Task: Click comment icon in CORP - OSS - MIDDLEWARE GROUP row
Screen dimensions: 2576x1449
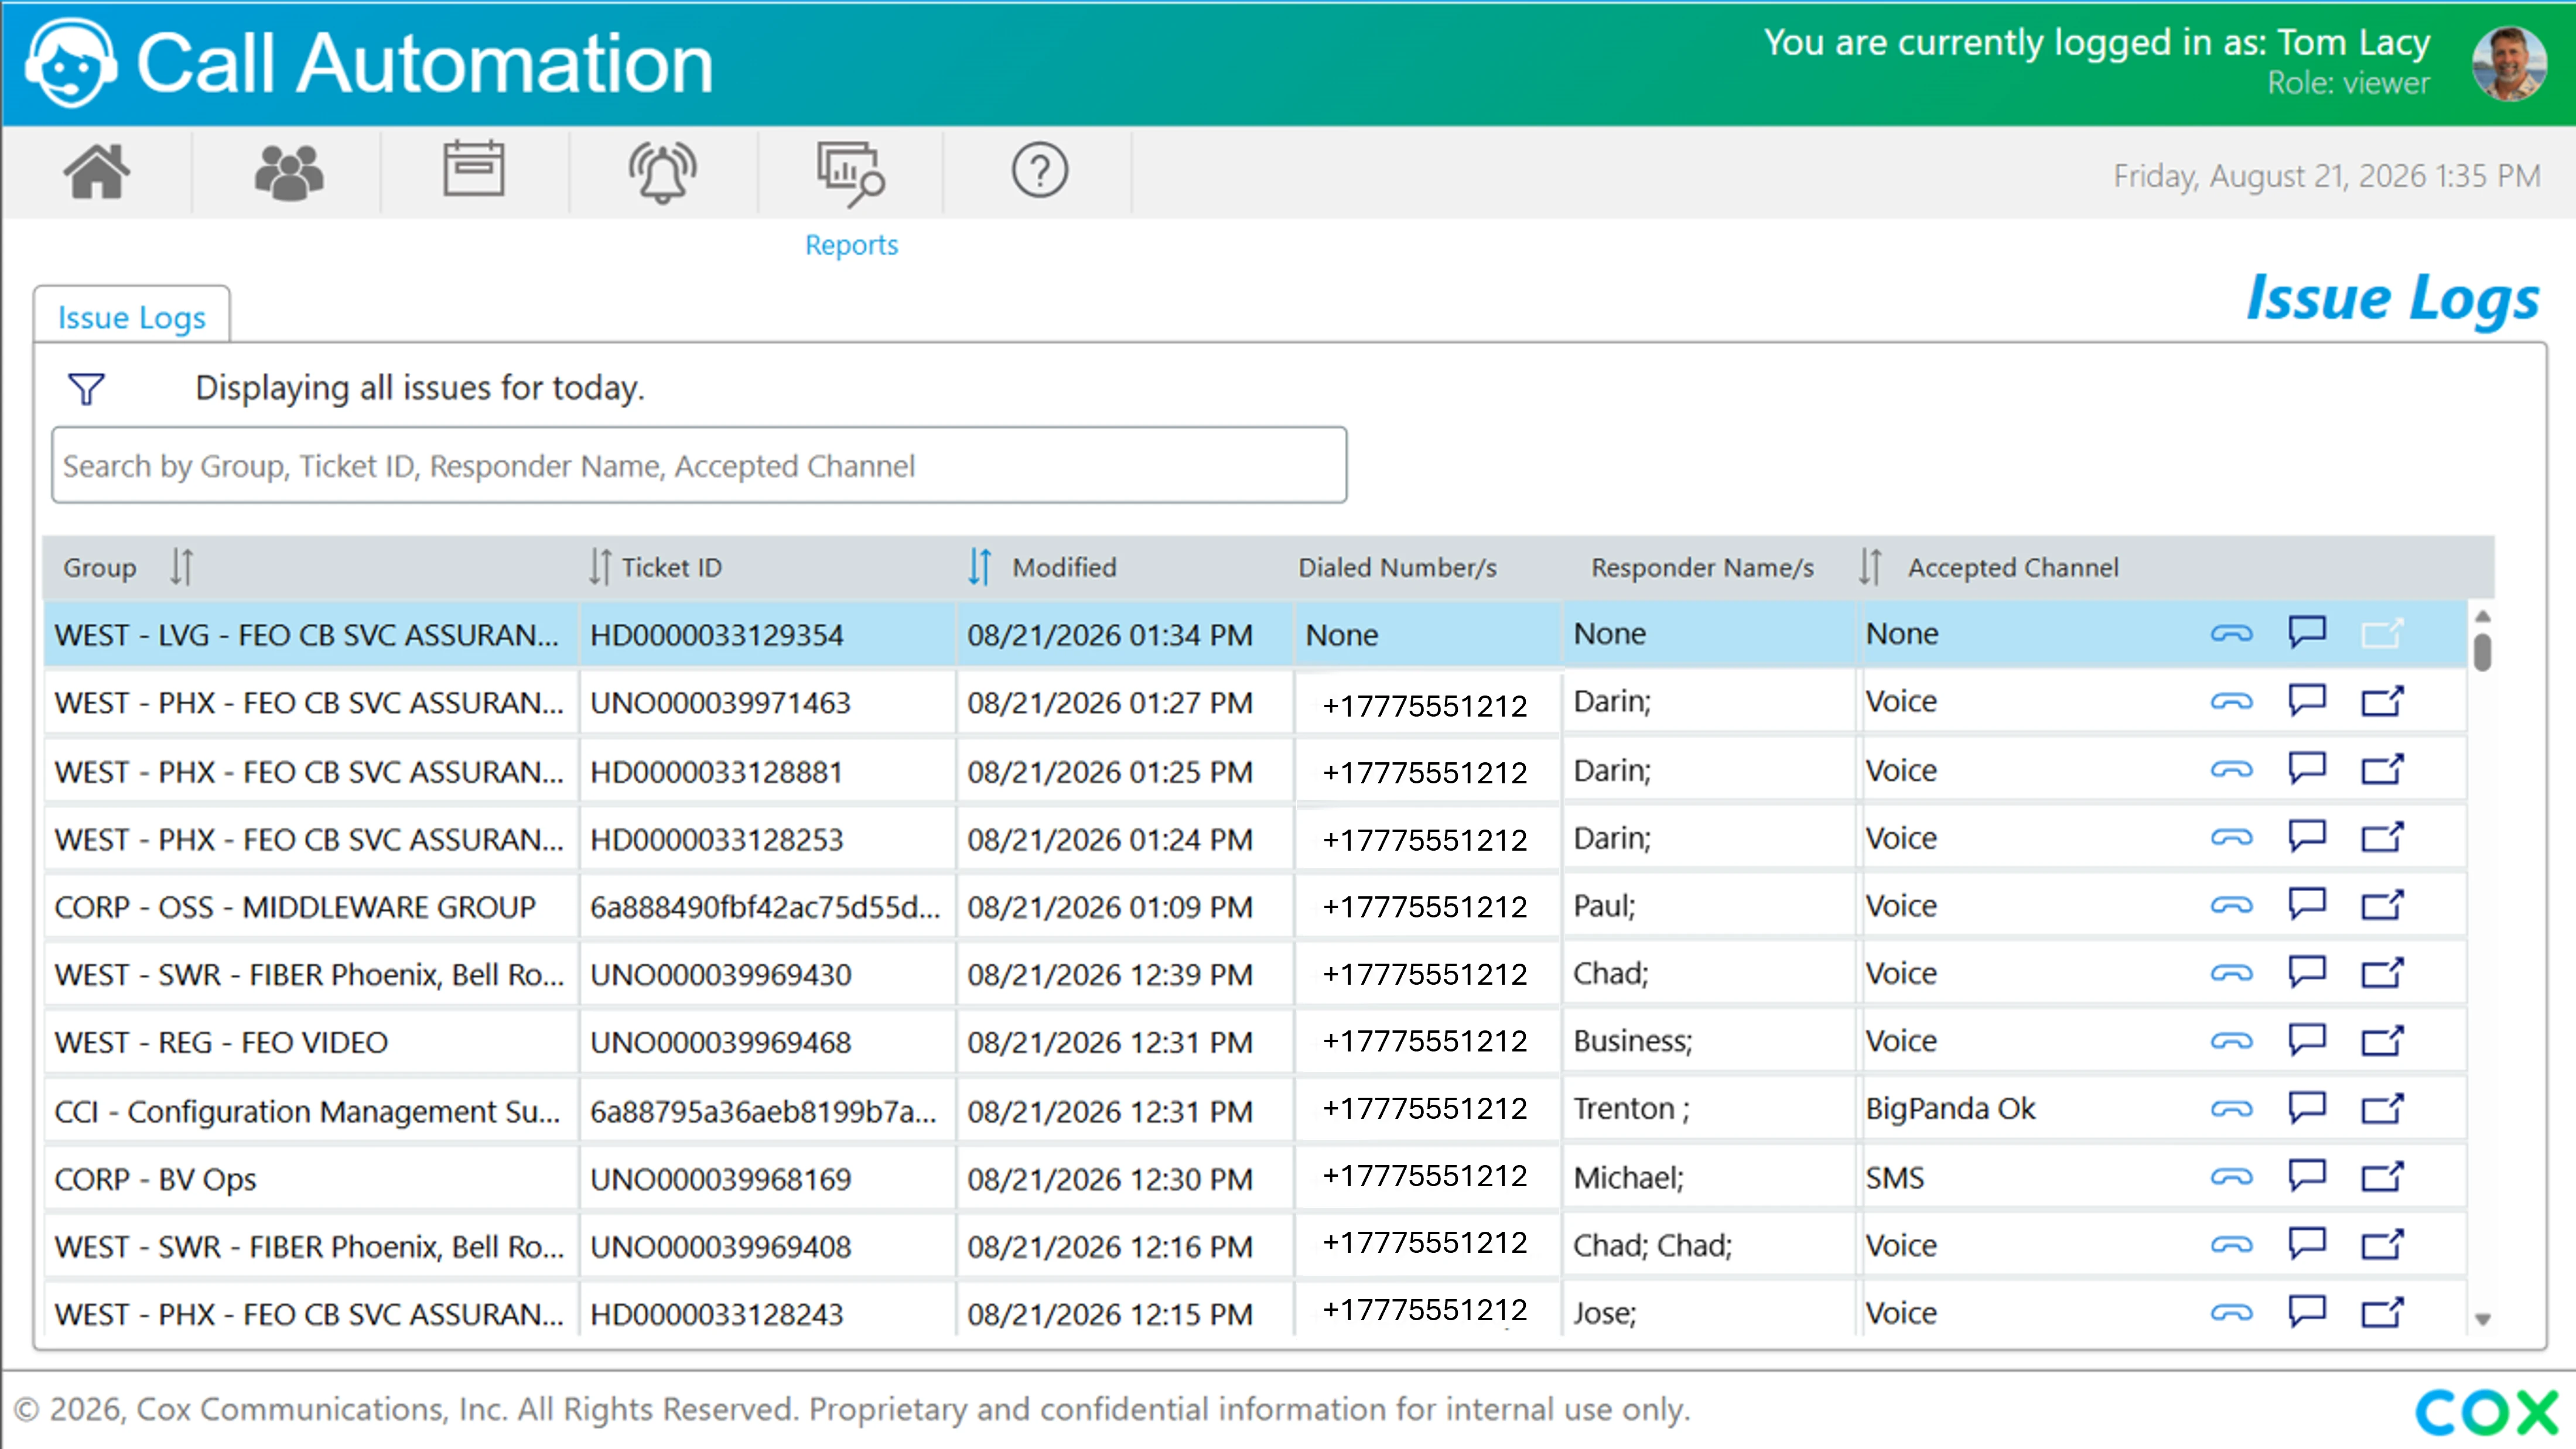Action: click(x=2307, y=905)
